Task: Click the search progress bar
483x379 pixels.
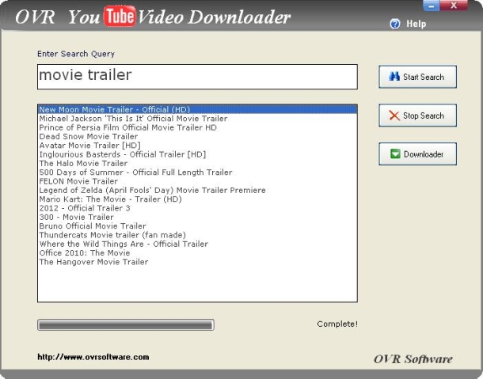Action: [x=126, y=325]
